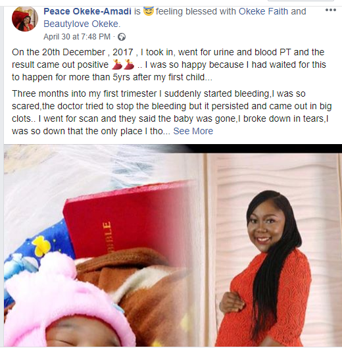Click the Public globe privacy icon
The height and width of the screenshot is (350, 342).
[122, 37]
